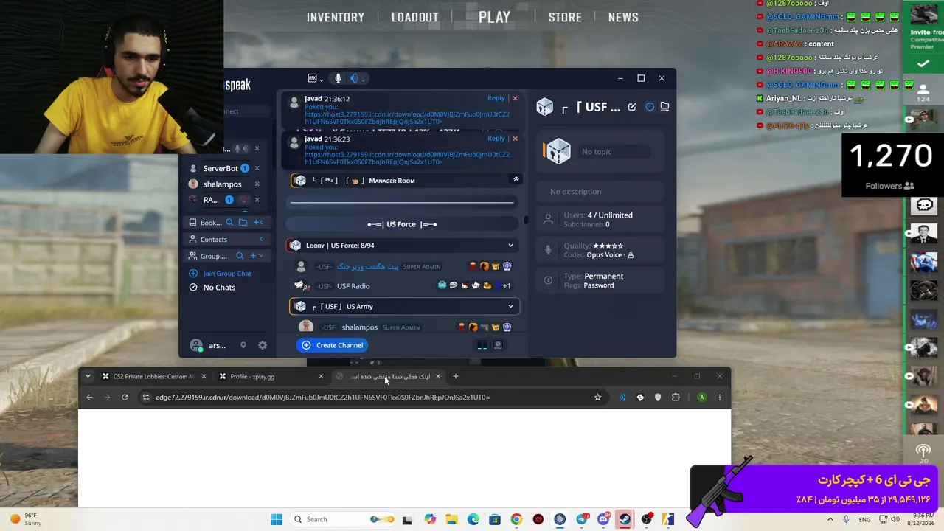This screenshot has width=944, height=531.
Task: Open the user profile avatar in TeamSpeak
Action: (x=196, y=345)
